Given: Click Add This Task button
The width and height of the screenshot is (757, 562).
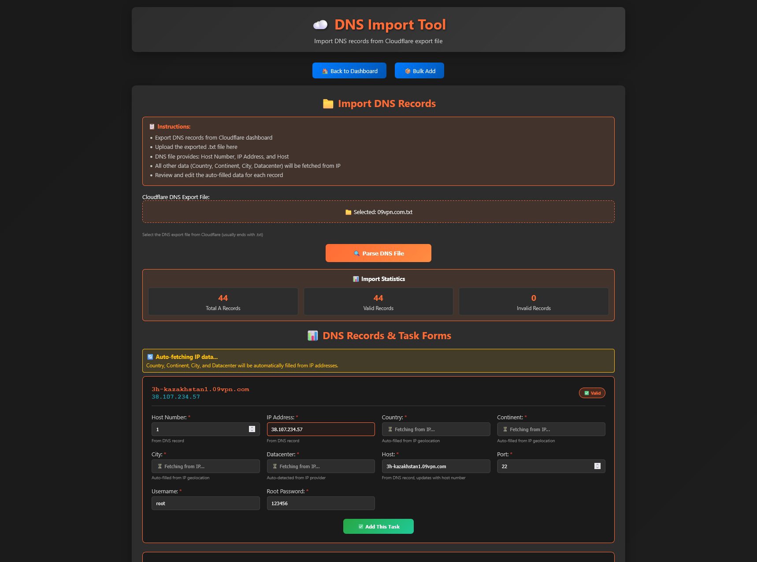Looking at the screenshot, I should [x=378, y=527].
